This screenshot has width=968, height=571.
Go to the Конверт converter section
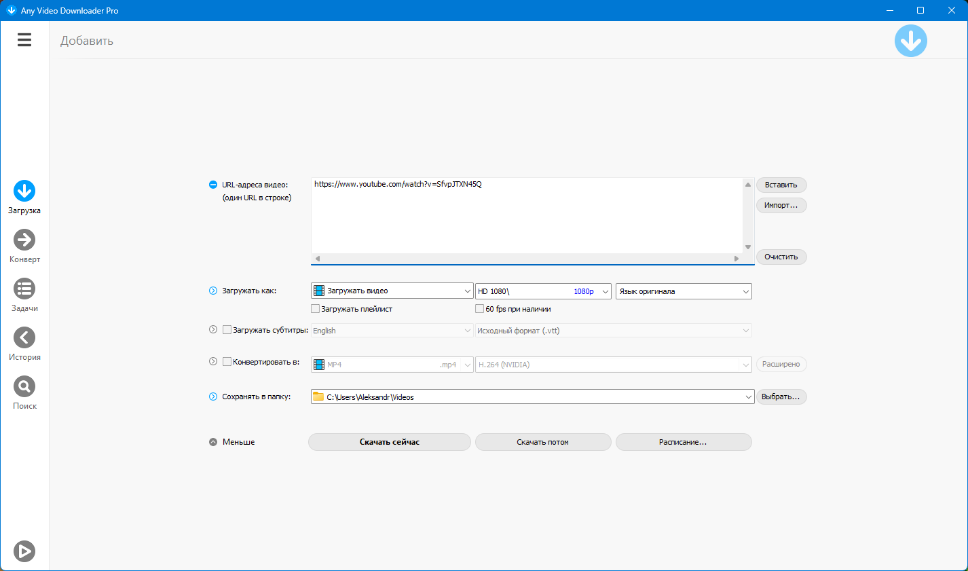[x=24, y=240]
